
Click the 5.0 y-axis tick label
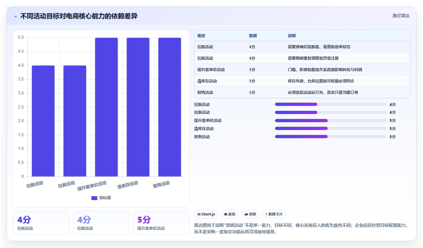[21, 37]
